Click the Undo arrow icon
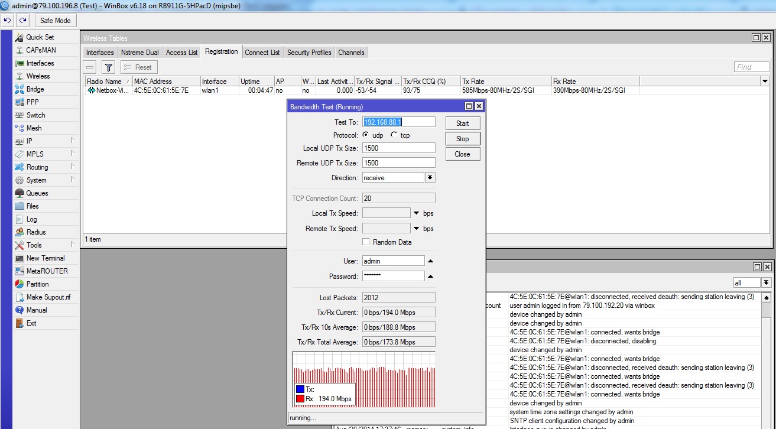The image size is (776, 429). [x=8, y=20]
